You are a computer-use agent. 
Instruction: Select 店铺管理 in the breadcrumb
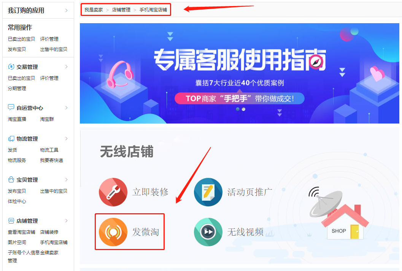coord(121,10)
